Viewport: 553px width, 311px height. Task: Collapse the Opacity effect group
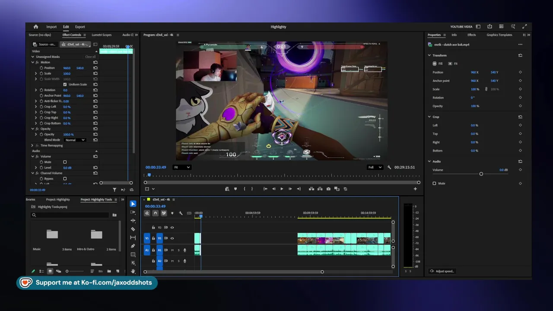[32, 129]
